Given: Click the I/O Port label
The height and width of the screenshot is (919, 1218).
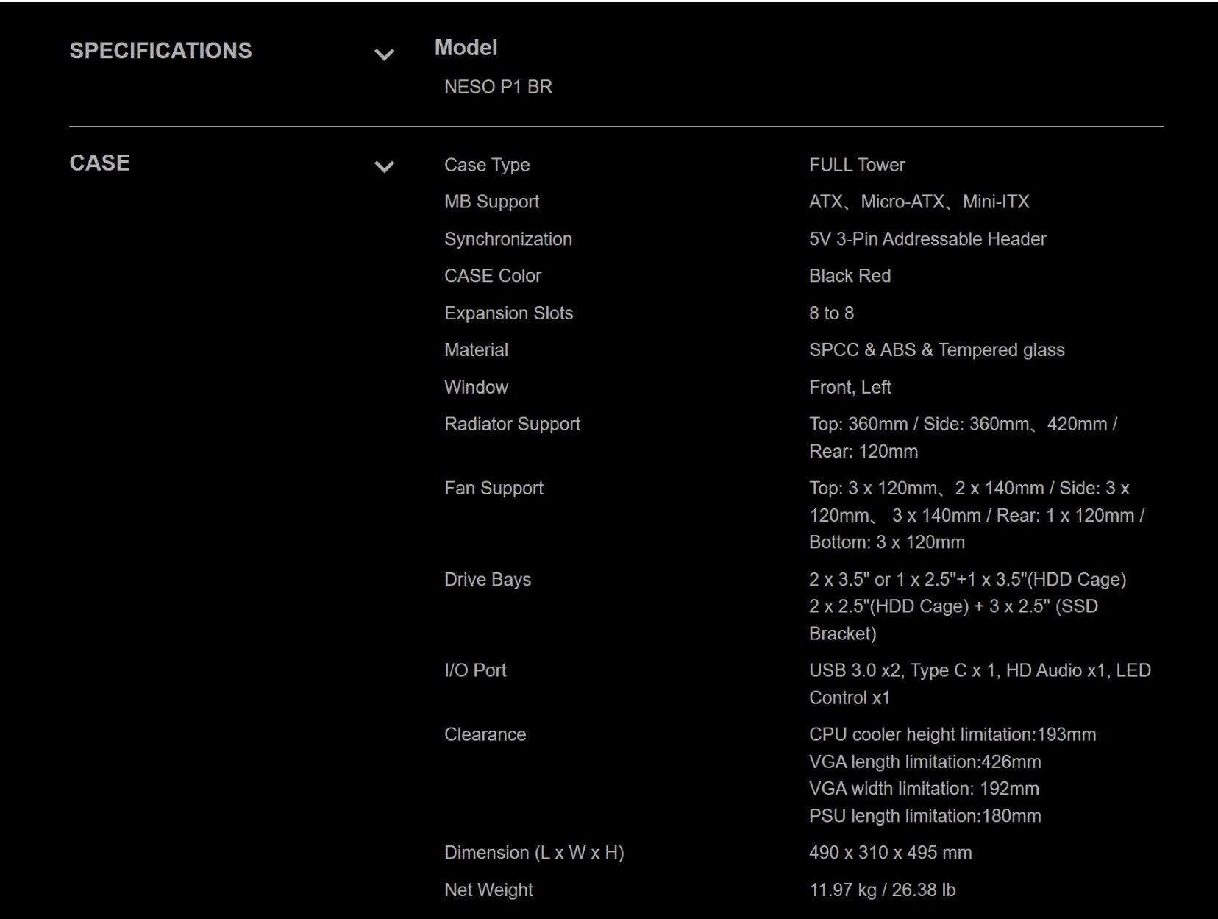Looking at the screenshot, I should 475,670.
